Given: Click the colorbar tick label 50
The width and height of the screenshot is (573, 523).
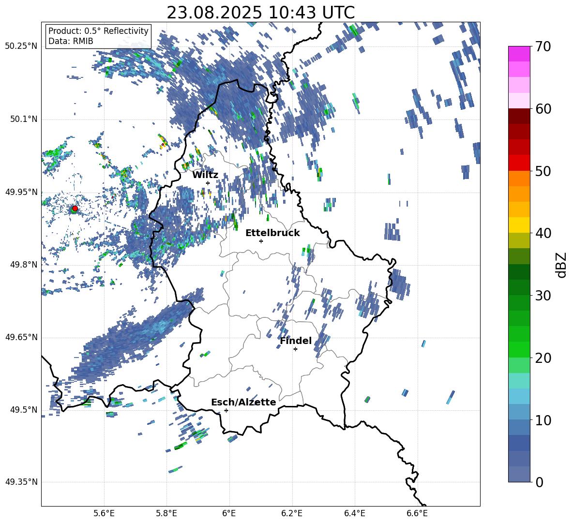Looking at the screenshot, I should 543,171.
